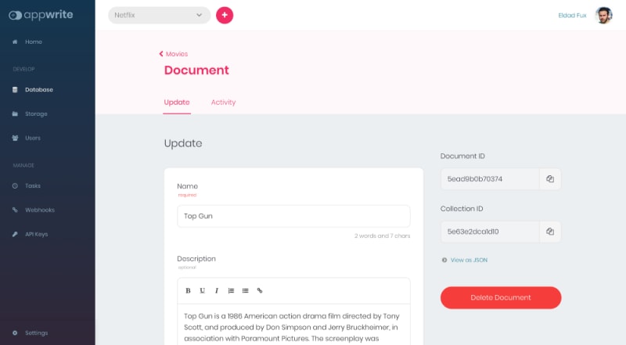
Task: Open the Users section
Action: click(33, 138)
